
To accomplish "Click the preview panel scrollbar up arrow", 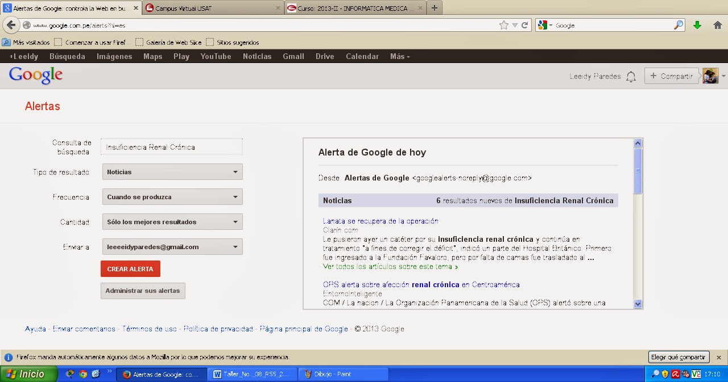I will coord(638,144).
